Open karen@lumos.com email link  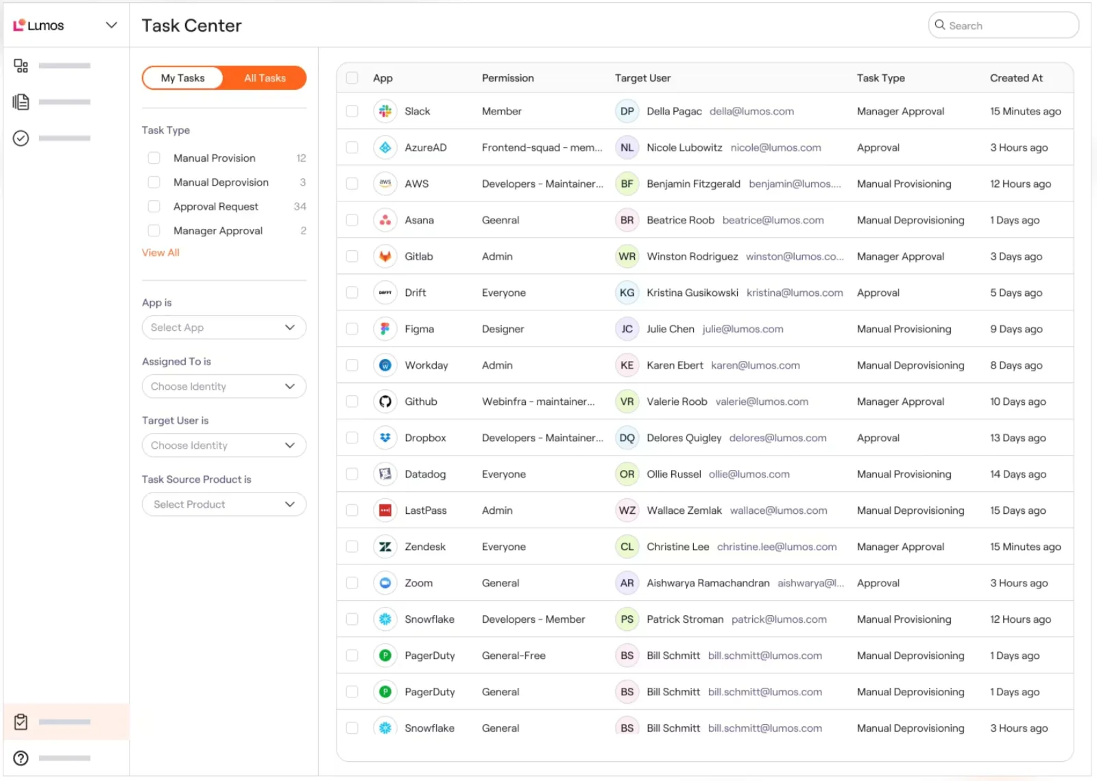click(x=756, y=365)
